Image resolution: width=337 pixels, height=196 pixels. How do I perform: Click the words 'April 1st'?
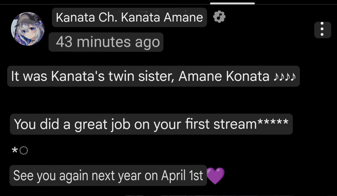[x=182, y=176]
